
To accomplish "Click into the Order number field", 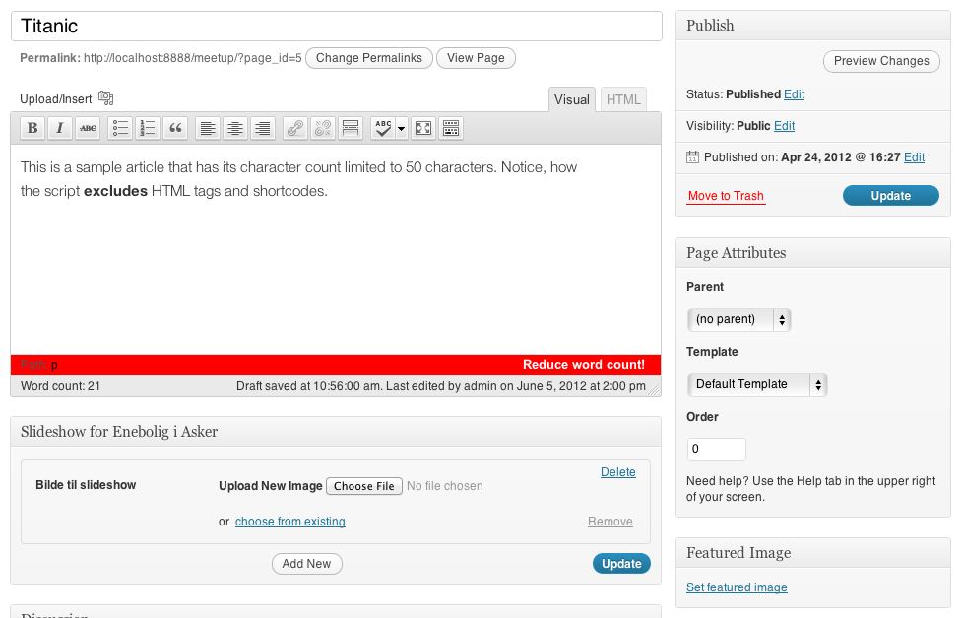I will coord(716,449).
